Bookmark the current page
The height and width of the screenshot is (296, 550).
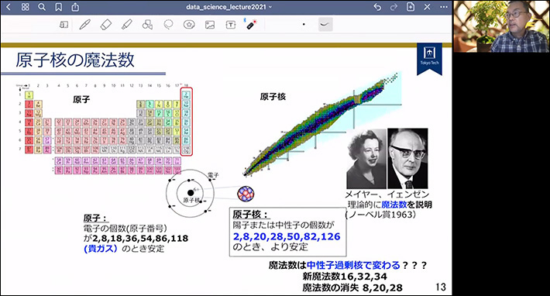tap(59, 7)
